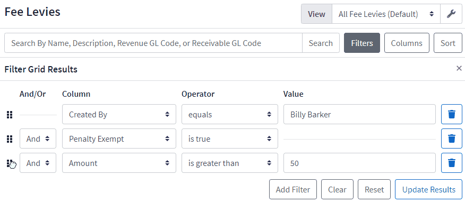Remove the Amount filter via trash icon
465x203 pixels.
452,163
